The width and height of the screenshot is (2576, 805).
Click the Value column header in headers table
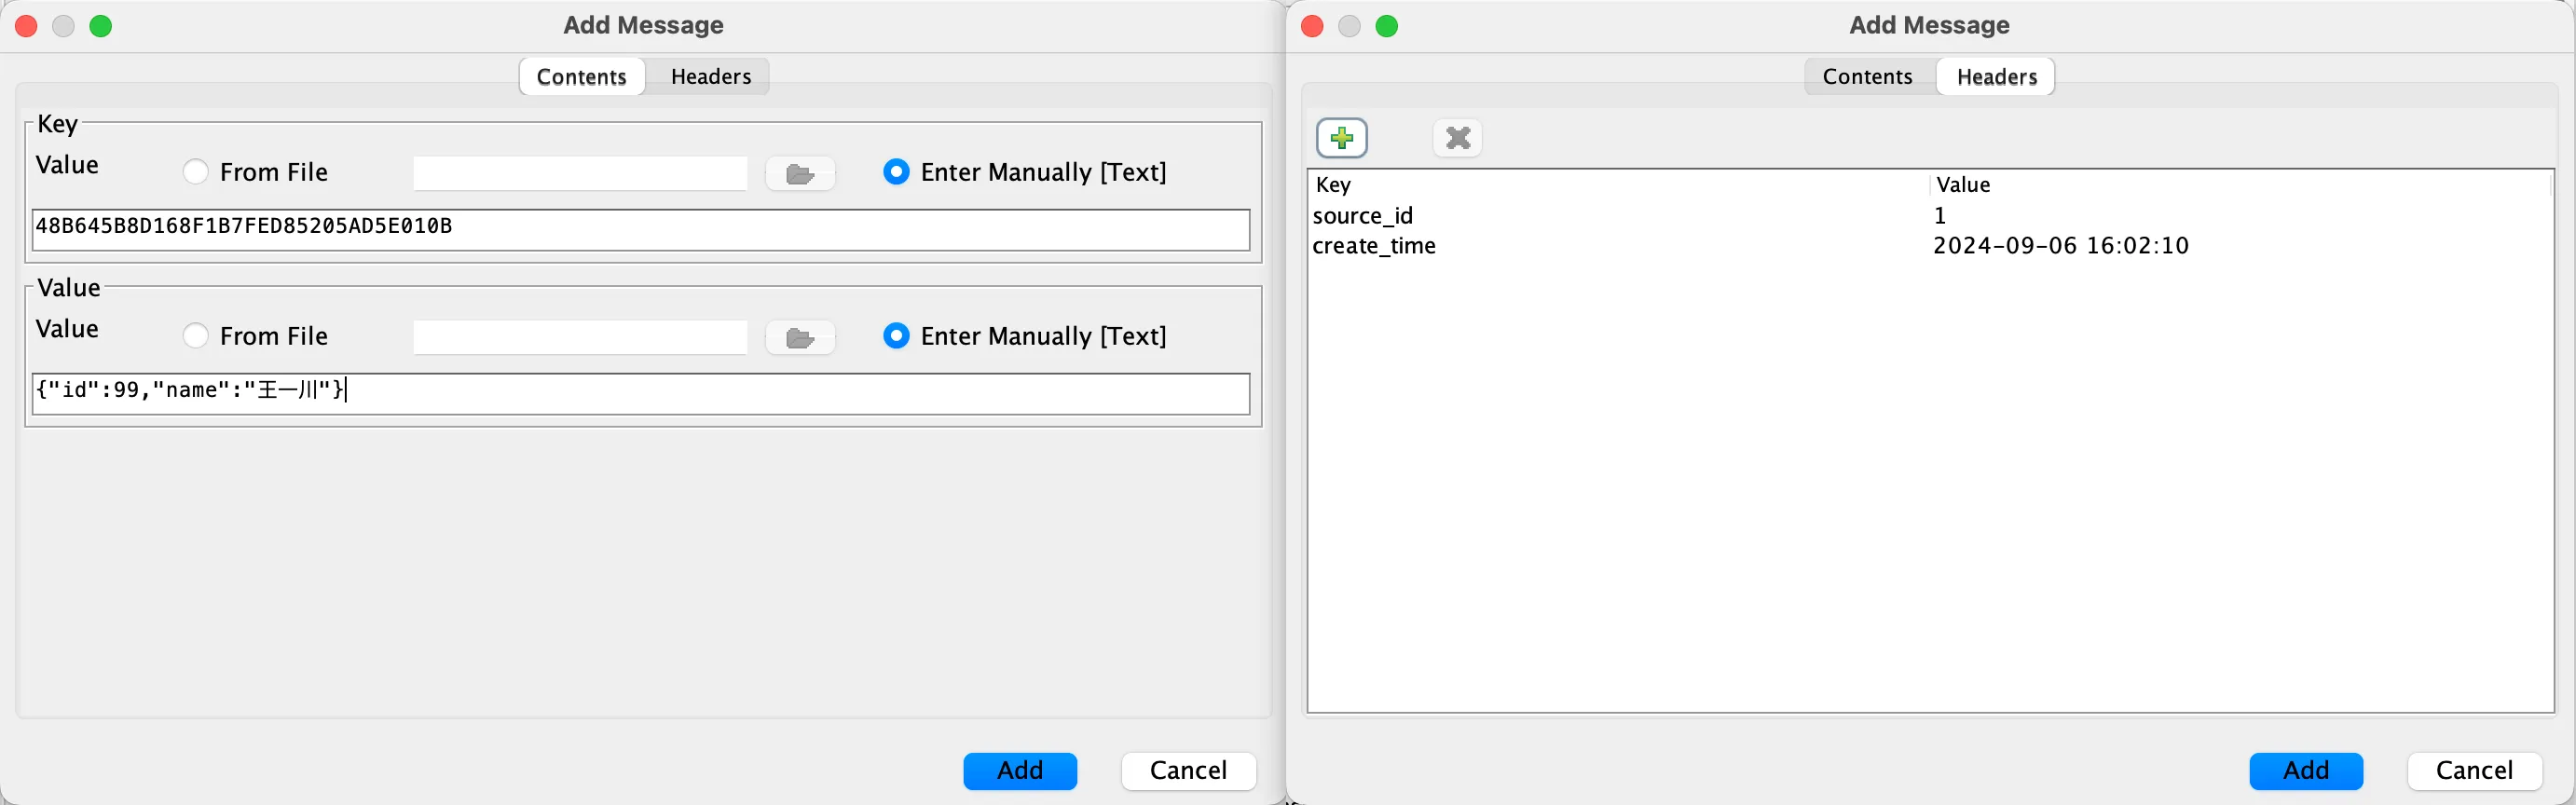1963,185
